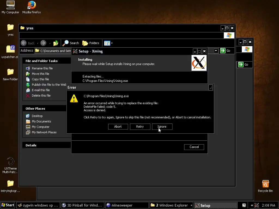Screen dimensions: 279x209
Task: Click the Windows flag logo in yres window
Action: coord(229,35)
